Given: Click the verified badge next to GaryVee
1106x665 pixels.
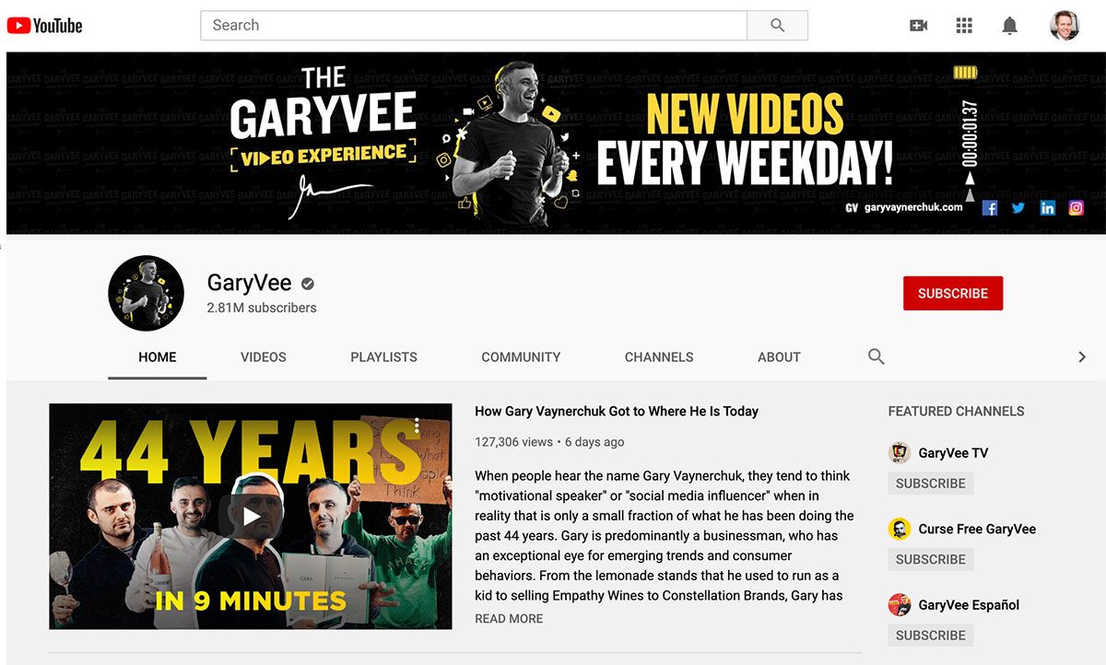Looking at the screenshot, I should tap(308, 284).
